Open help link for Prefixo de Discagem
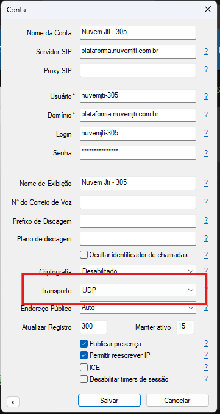This screenshot has height=414, width=220. [x=206, y=221]
